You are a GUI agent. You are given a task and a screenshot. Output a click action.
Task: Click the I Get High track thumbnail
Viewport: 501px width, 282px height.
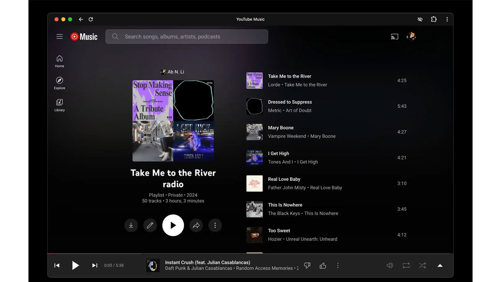[x=254, y=158]
